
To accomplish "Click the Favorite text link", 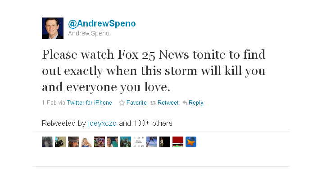I will click(x=136, y=102).
